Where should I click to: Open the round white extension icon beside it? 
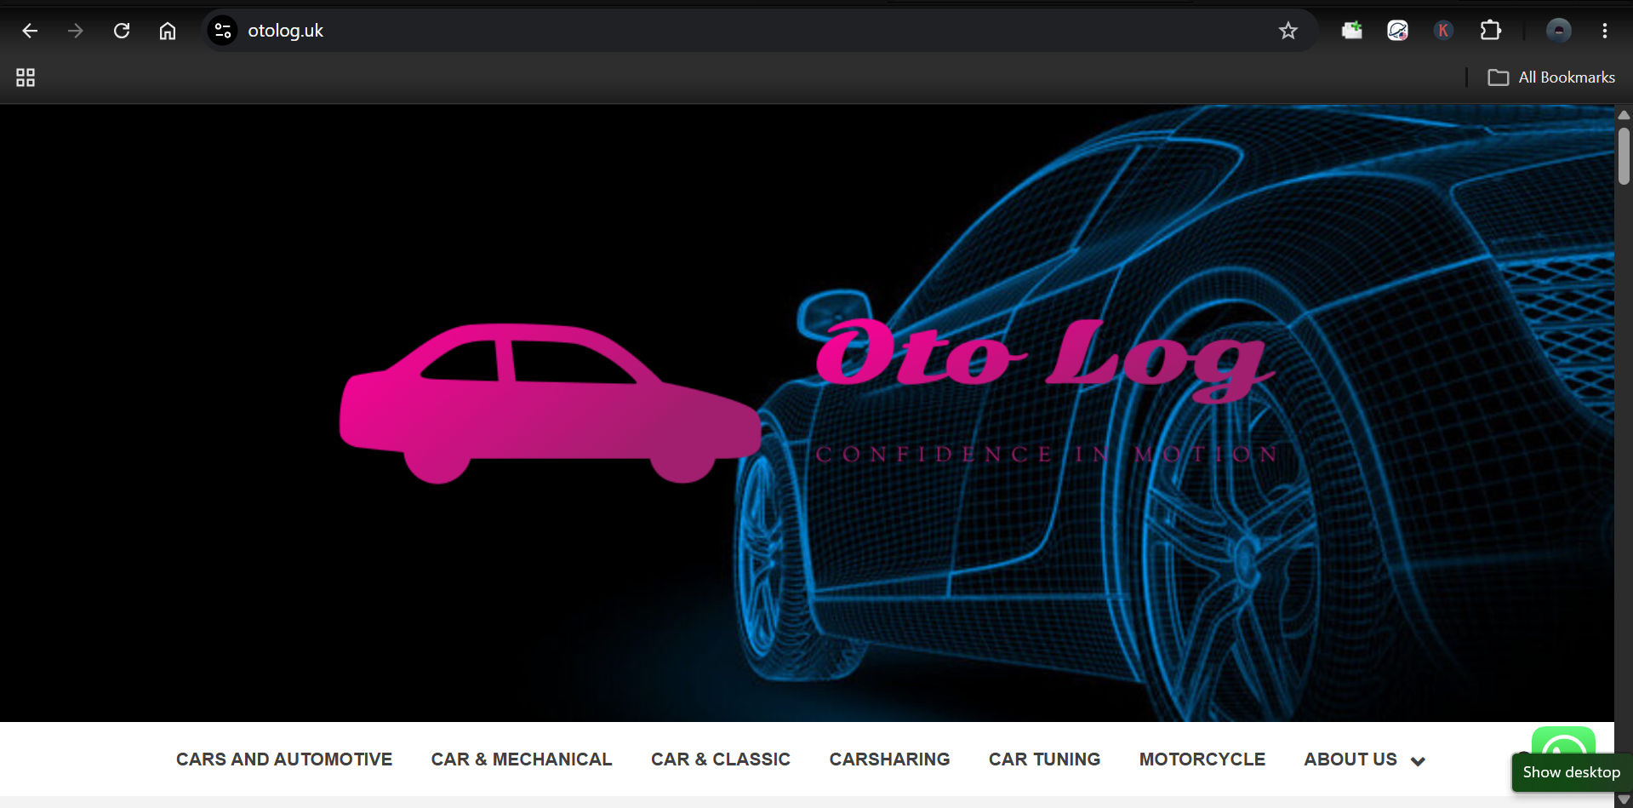pyautogui.click(x=1397, y=31)
